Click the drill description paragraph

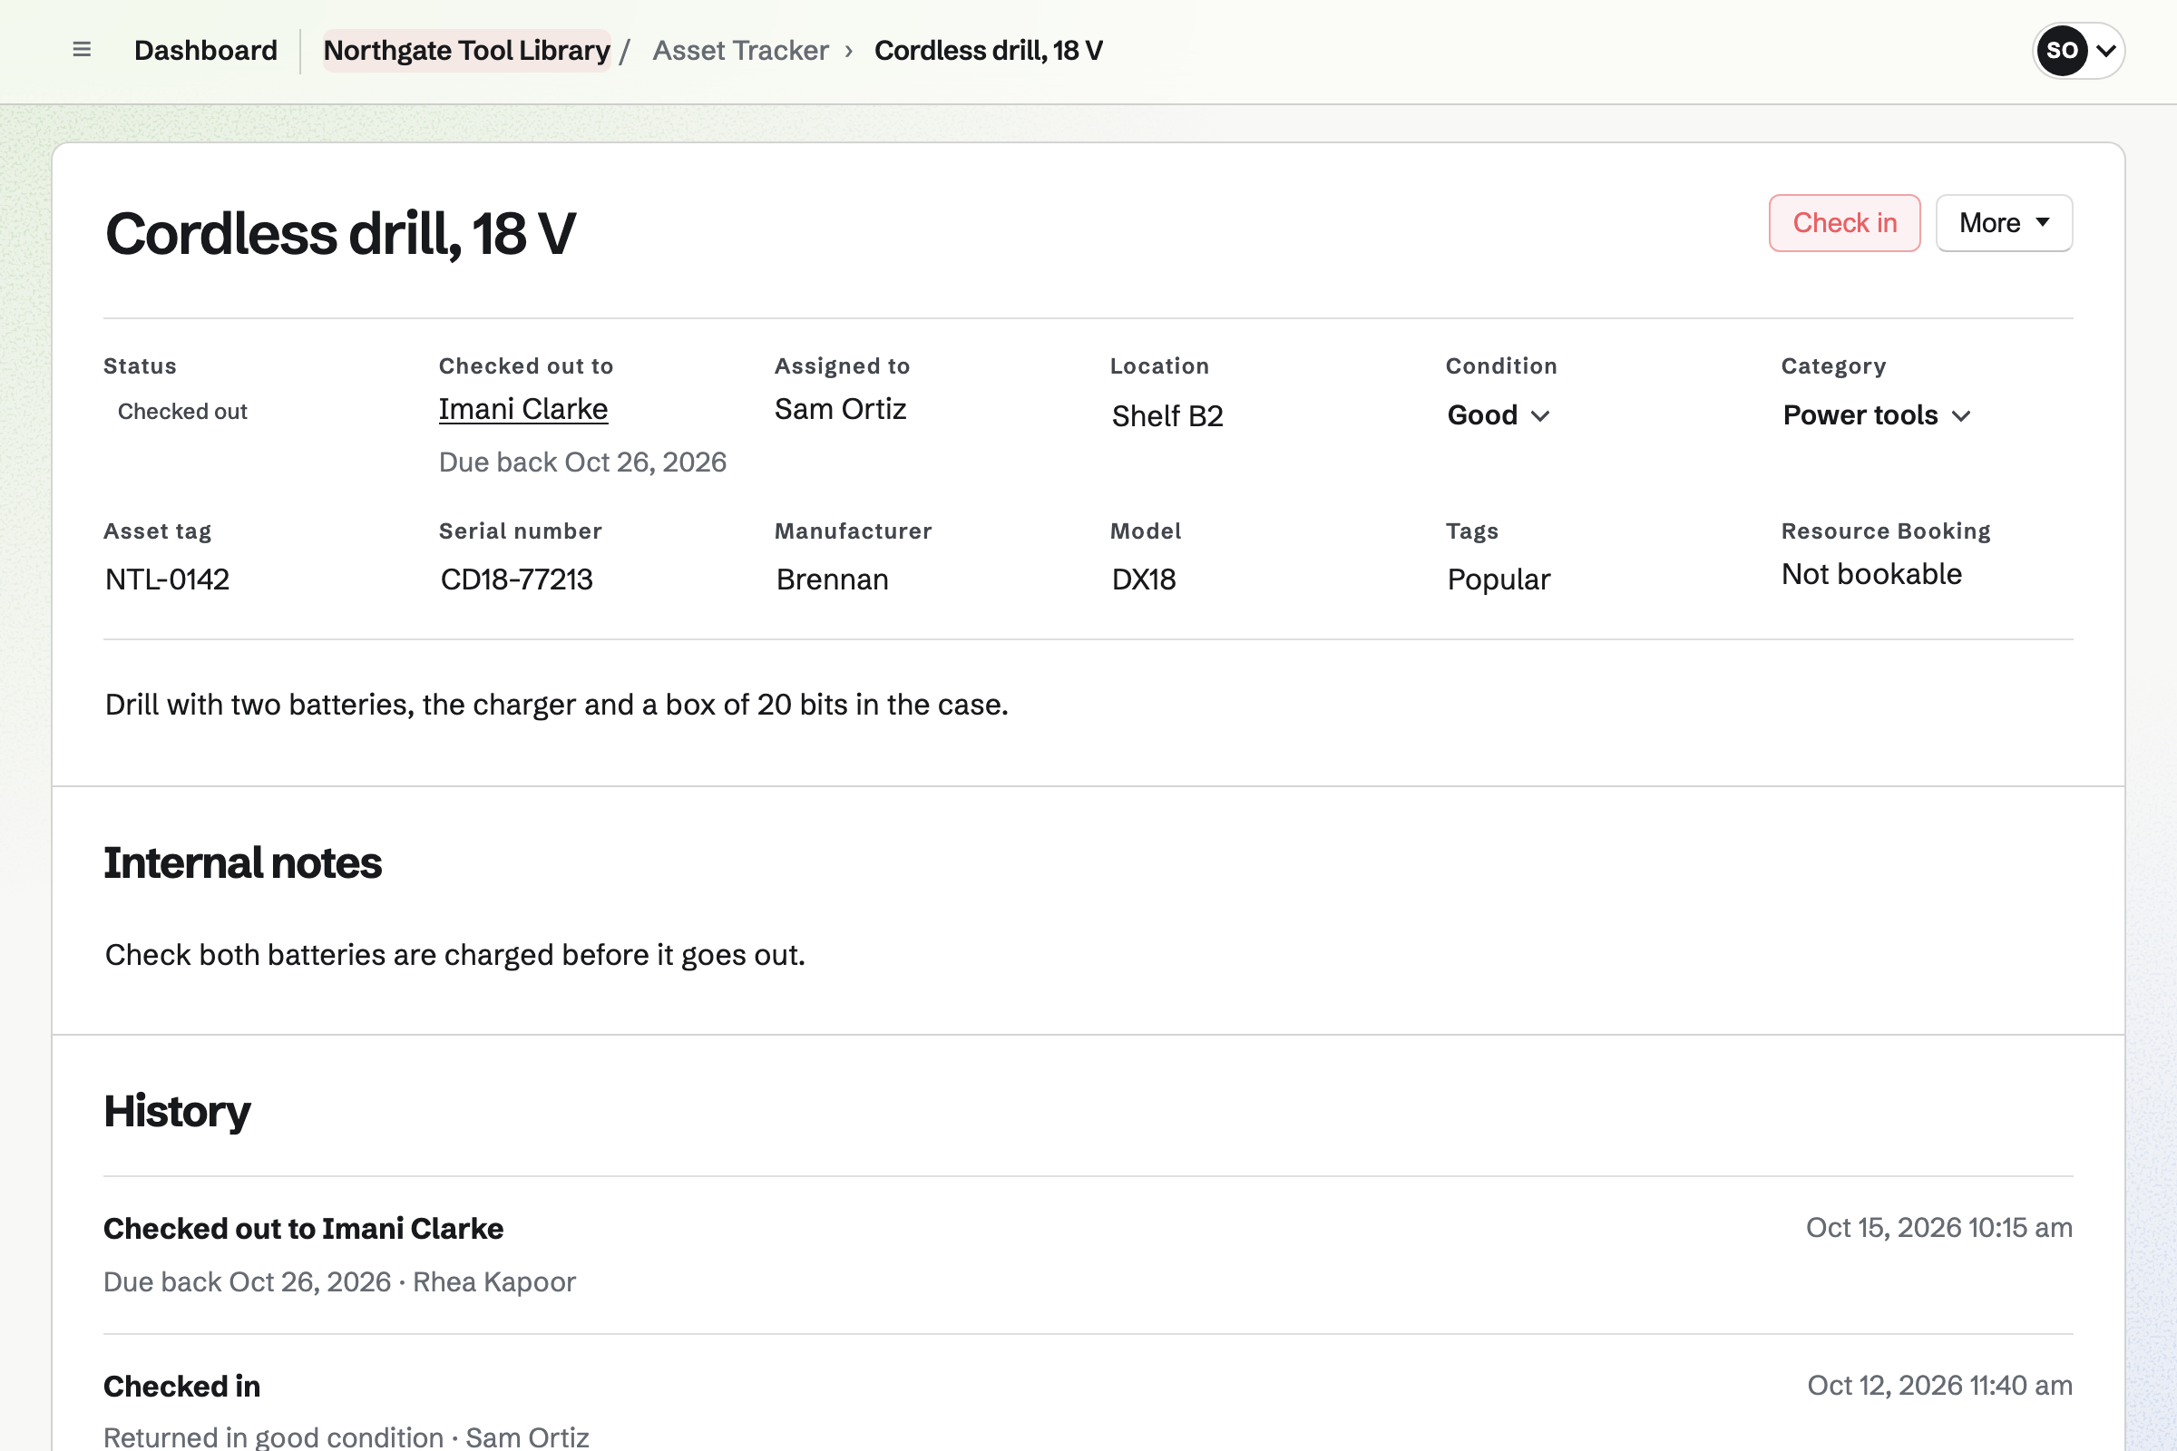[556, 706]
